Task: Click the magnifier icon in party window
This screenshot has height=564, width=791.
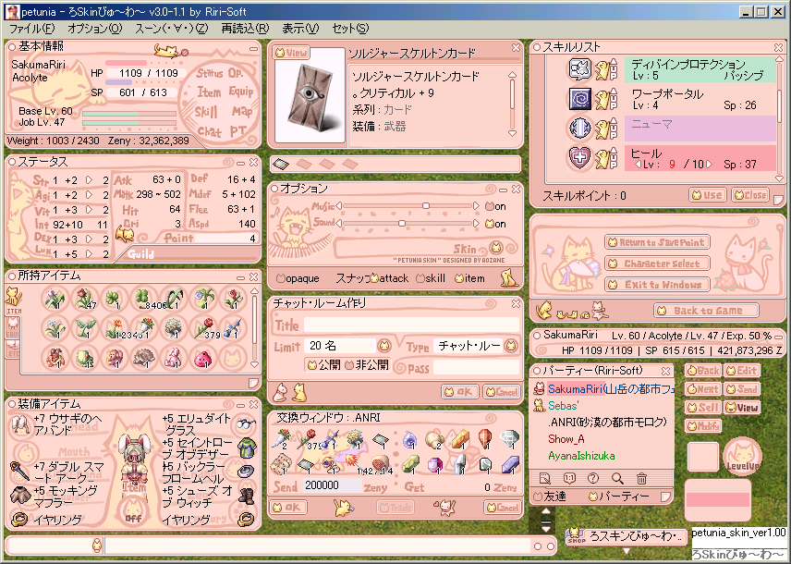Action: tap(617, 478)
